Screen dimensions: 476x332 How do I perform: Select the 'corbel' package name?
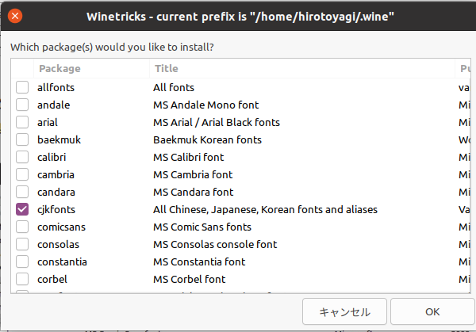pos(52,279)
